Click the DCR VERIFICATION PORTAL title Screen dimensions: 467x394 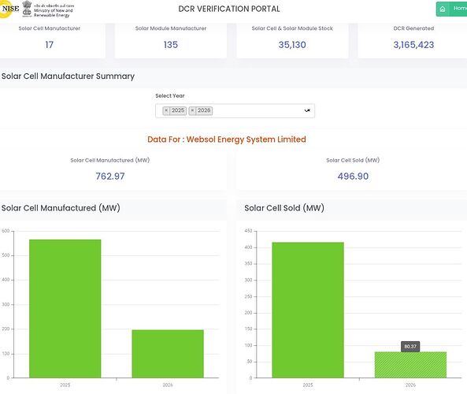point(229,9)
